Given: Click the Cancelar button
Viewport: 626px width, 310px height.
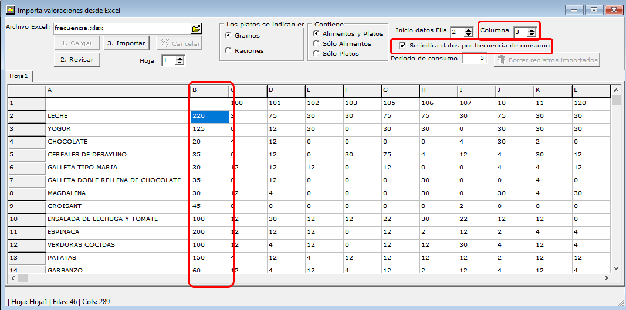Looking at the screenshot, I should coord(180,43).
